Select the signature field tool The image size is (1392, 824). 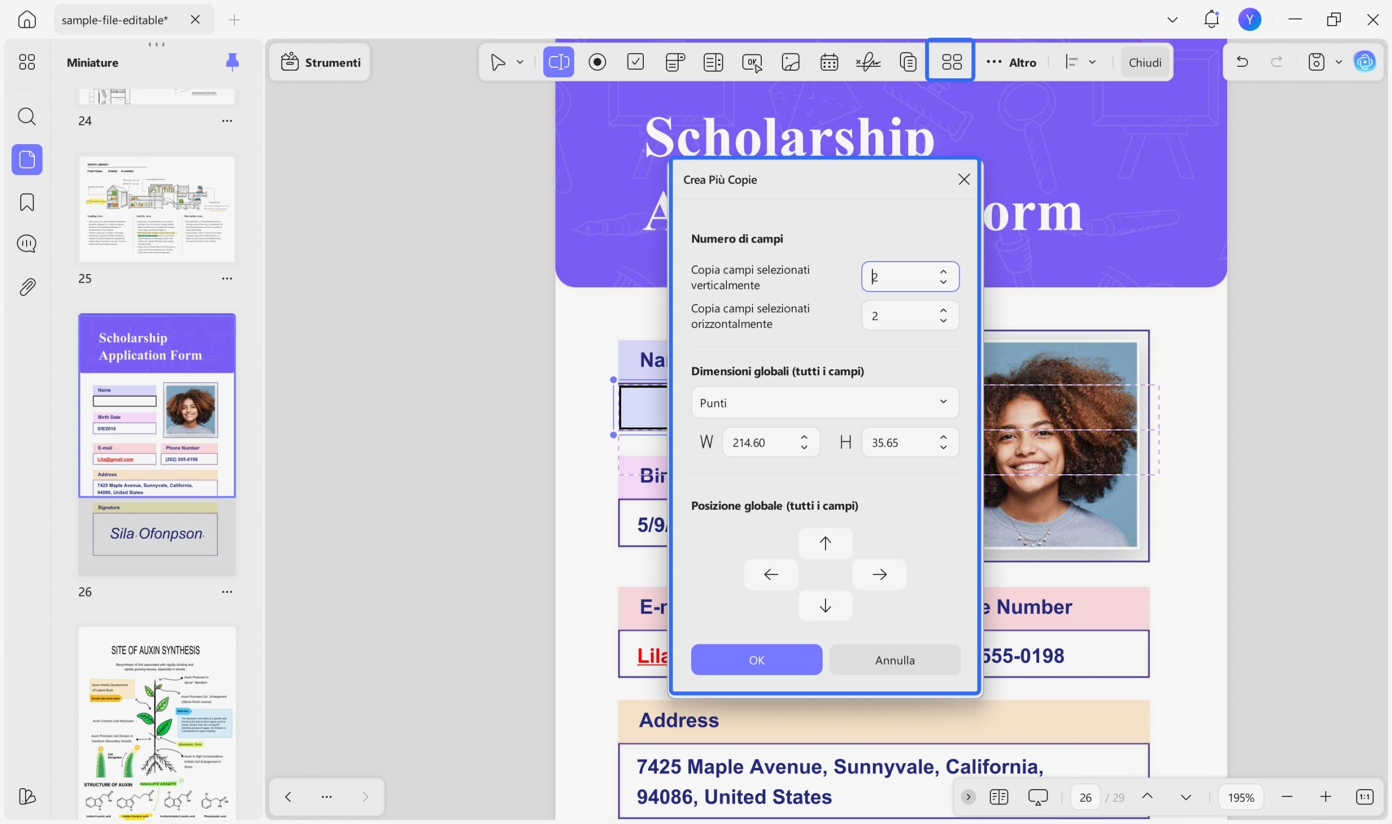coord(868,61)
